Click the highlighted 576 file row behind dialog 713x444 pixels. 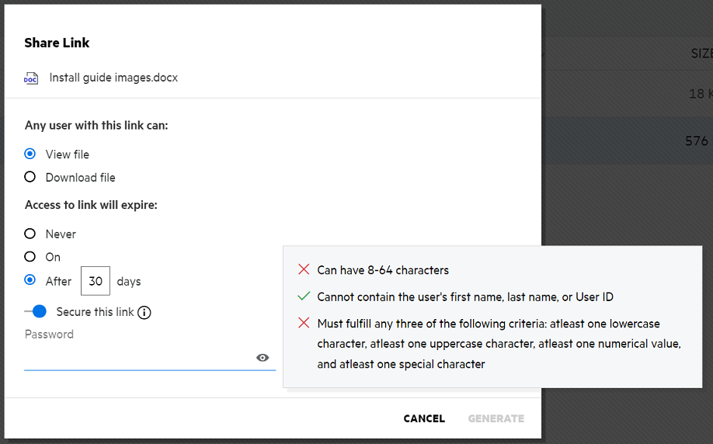point(626,140)
